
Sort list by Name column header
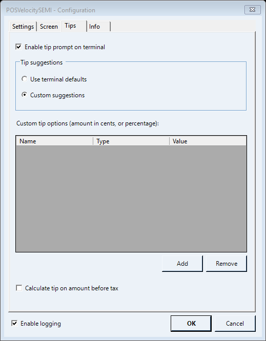(54, 141)
